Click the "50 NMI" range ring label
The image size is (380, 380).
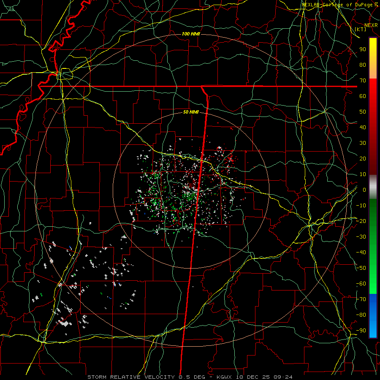point(191,112)
